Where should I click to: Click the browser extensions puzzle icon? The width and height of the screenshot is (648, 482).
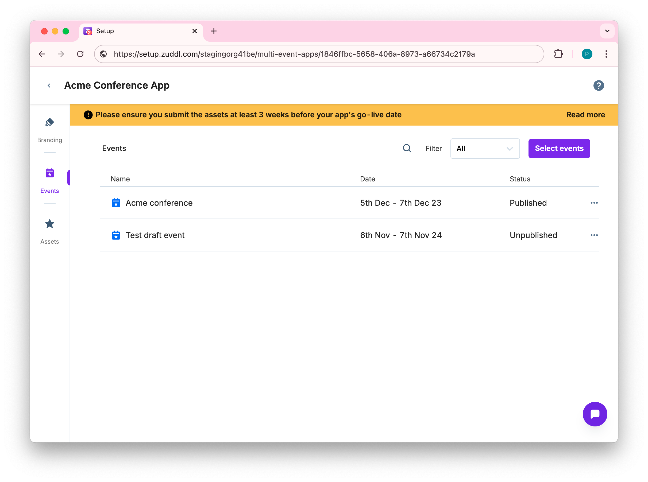click(558, 54)
